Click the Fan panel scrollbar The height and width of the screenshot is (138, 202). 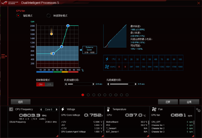coord(194,123)
